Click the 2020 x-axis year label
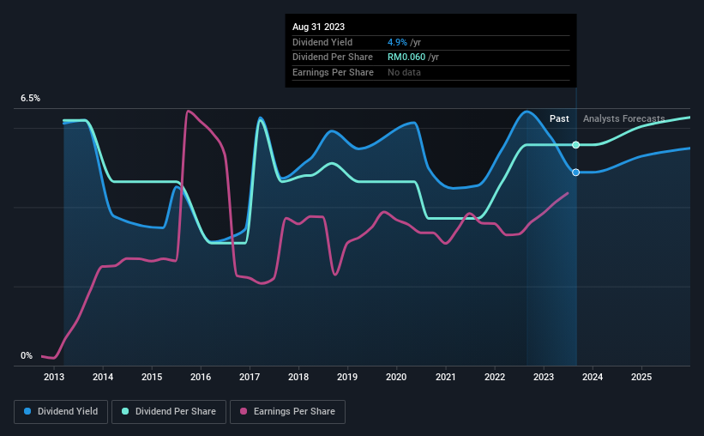The height and width of the screenshot is (436, 704). tap(396, 377)
